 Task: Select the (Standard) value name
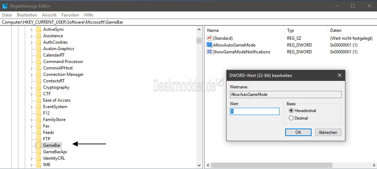tap(223, 38)
